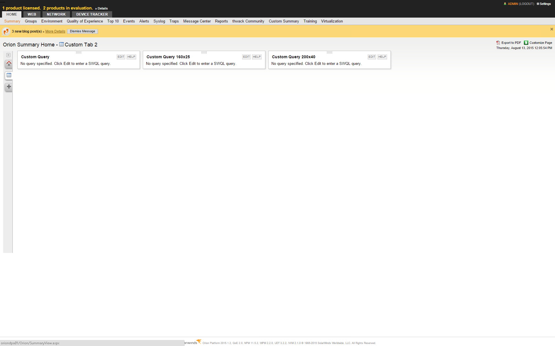The height and width of the screenshot is (346, 555).
Task: Click HELP on Custom Query 200x40
Action: point(382,57)
